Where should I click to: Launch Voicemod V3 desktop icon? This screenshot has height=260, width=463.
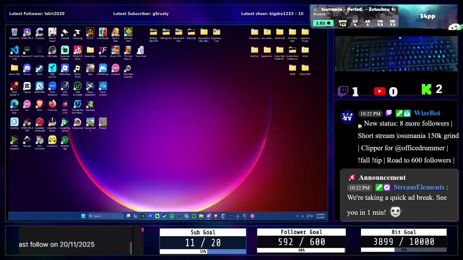pyautogui.click(x=27, y=51)
